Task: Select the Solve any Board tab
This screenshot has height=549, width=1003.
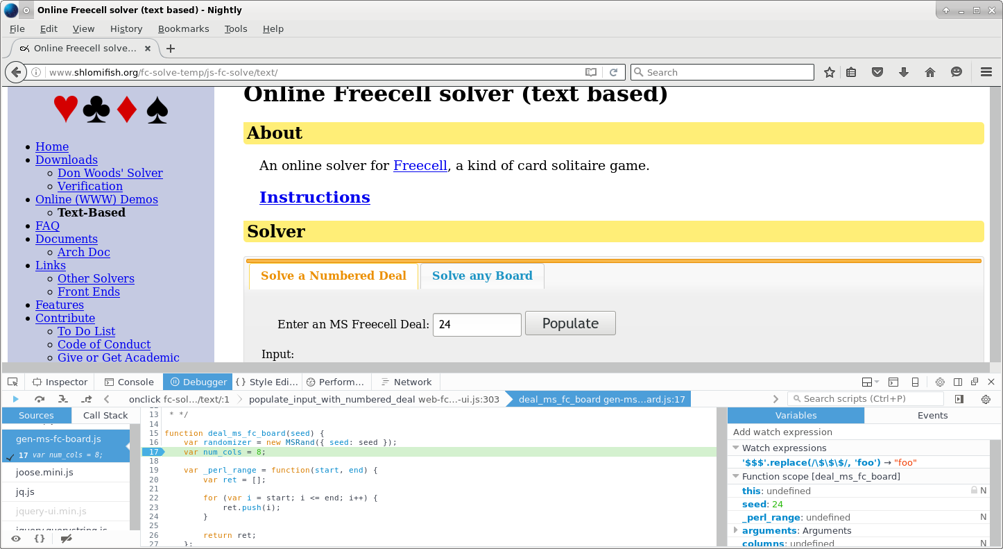Action: tap(482, 276)
